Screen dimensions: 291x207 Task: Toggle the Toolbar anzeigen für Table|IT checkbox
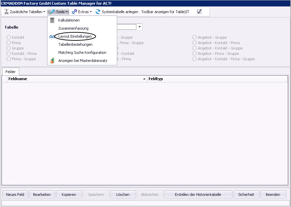199,11
